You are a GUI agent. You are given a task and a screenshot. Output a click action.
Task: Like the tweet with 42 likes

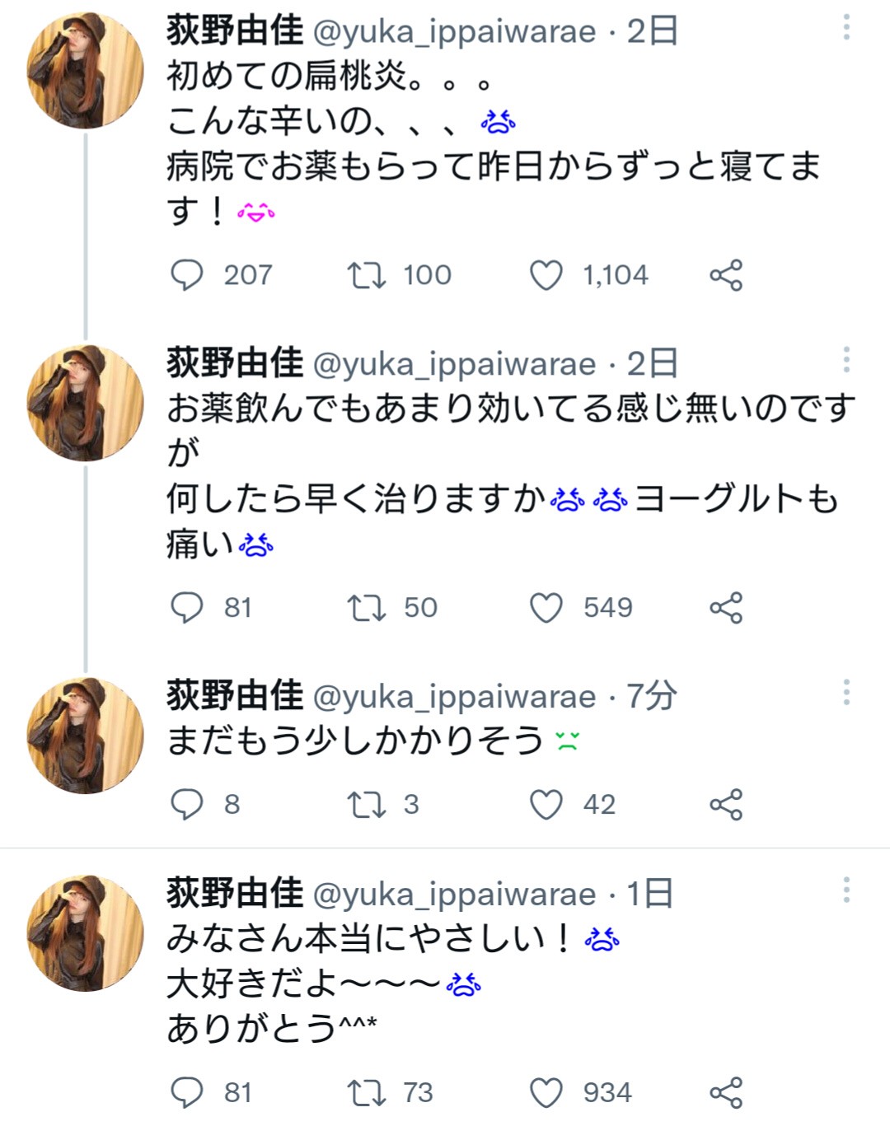coord(546,805)
